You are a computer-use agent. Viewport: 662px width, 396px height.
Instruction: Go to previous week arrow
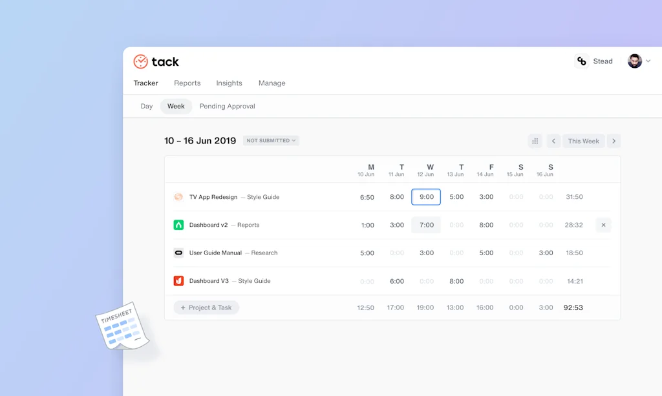(x=553, y=141)
